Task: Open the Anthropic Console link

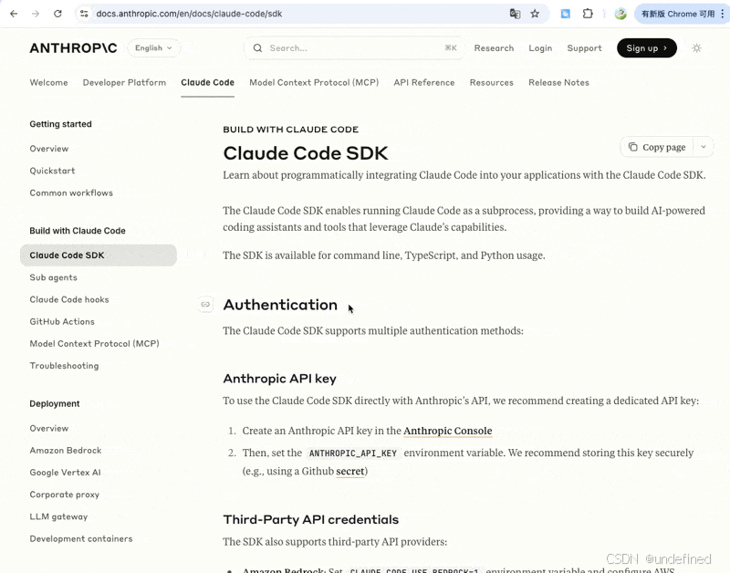Action: pos(447,431)
